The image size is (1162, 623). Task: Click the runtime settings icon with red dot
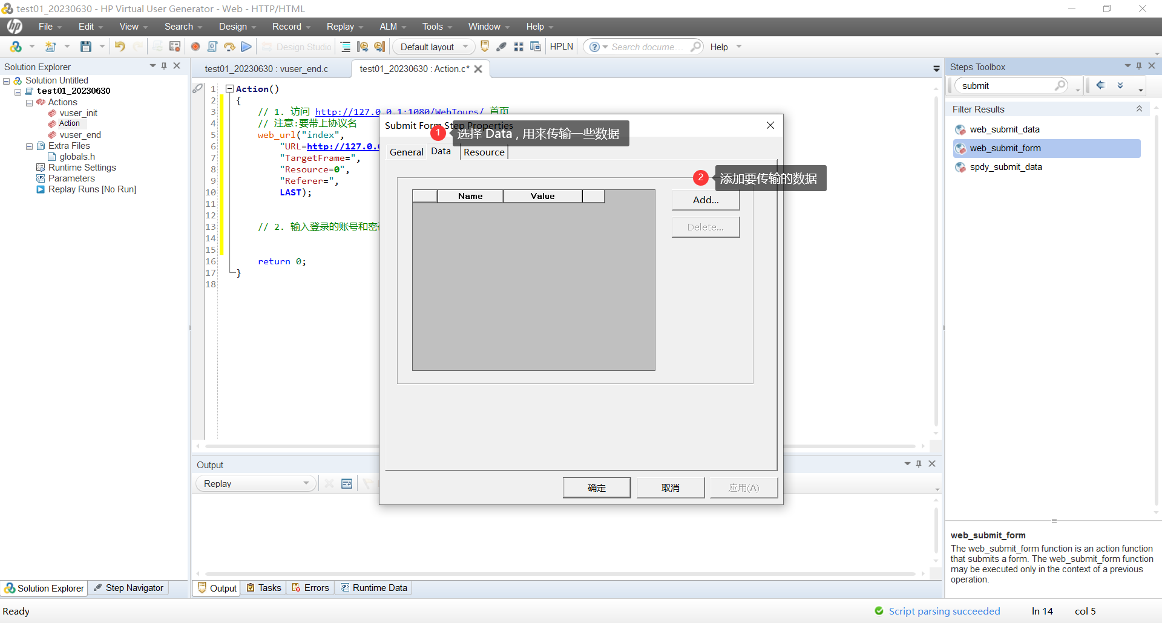(175, 47)
